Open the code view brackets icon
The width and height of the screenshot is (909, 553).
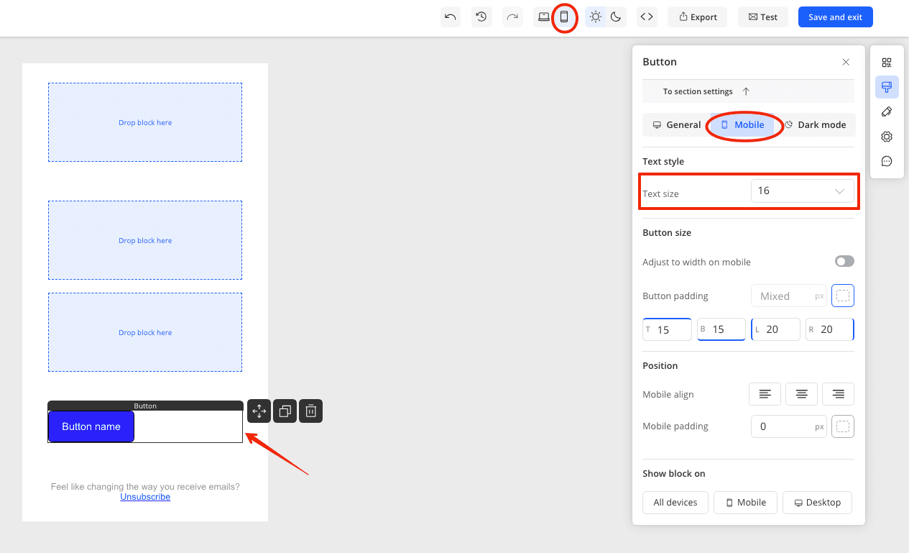(647, 17)
